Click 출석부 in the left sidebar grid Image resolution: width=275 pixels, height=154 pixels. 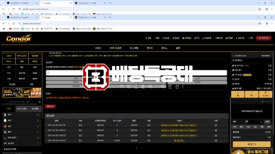point(35,79)
